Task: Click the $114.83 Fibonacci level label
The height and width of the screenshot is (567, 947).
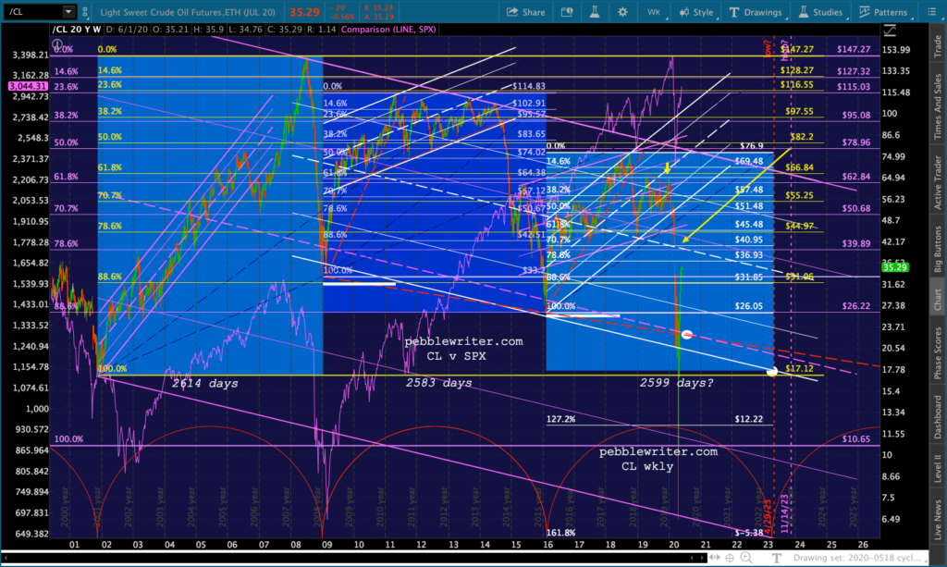Action: tap(528, 86)
